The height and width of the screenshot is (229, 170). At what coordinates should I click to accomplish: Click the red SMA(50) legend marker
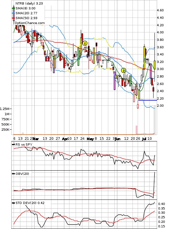(13, 18)
